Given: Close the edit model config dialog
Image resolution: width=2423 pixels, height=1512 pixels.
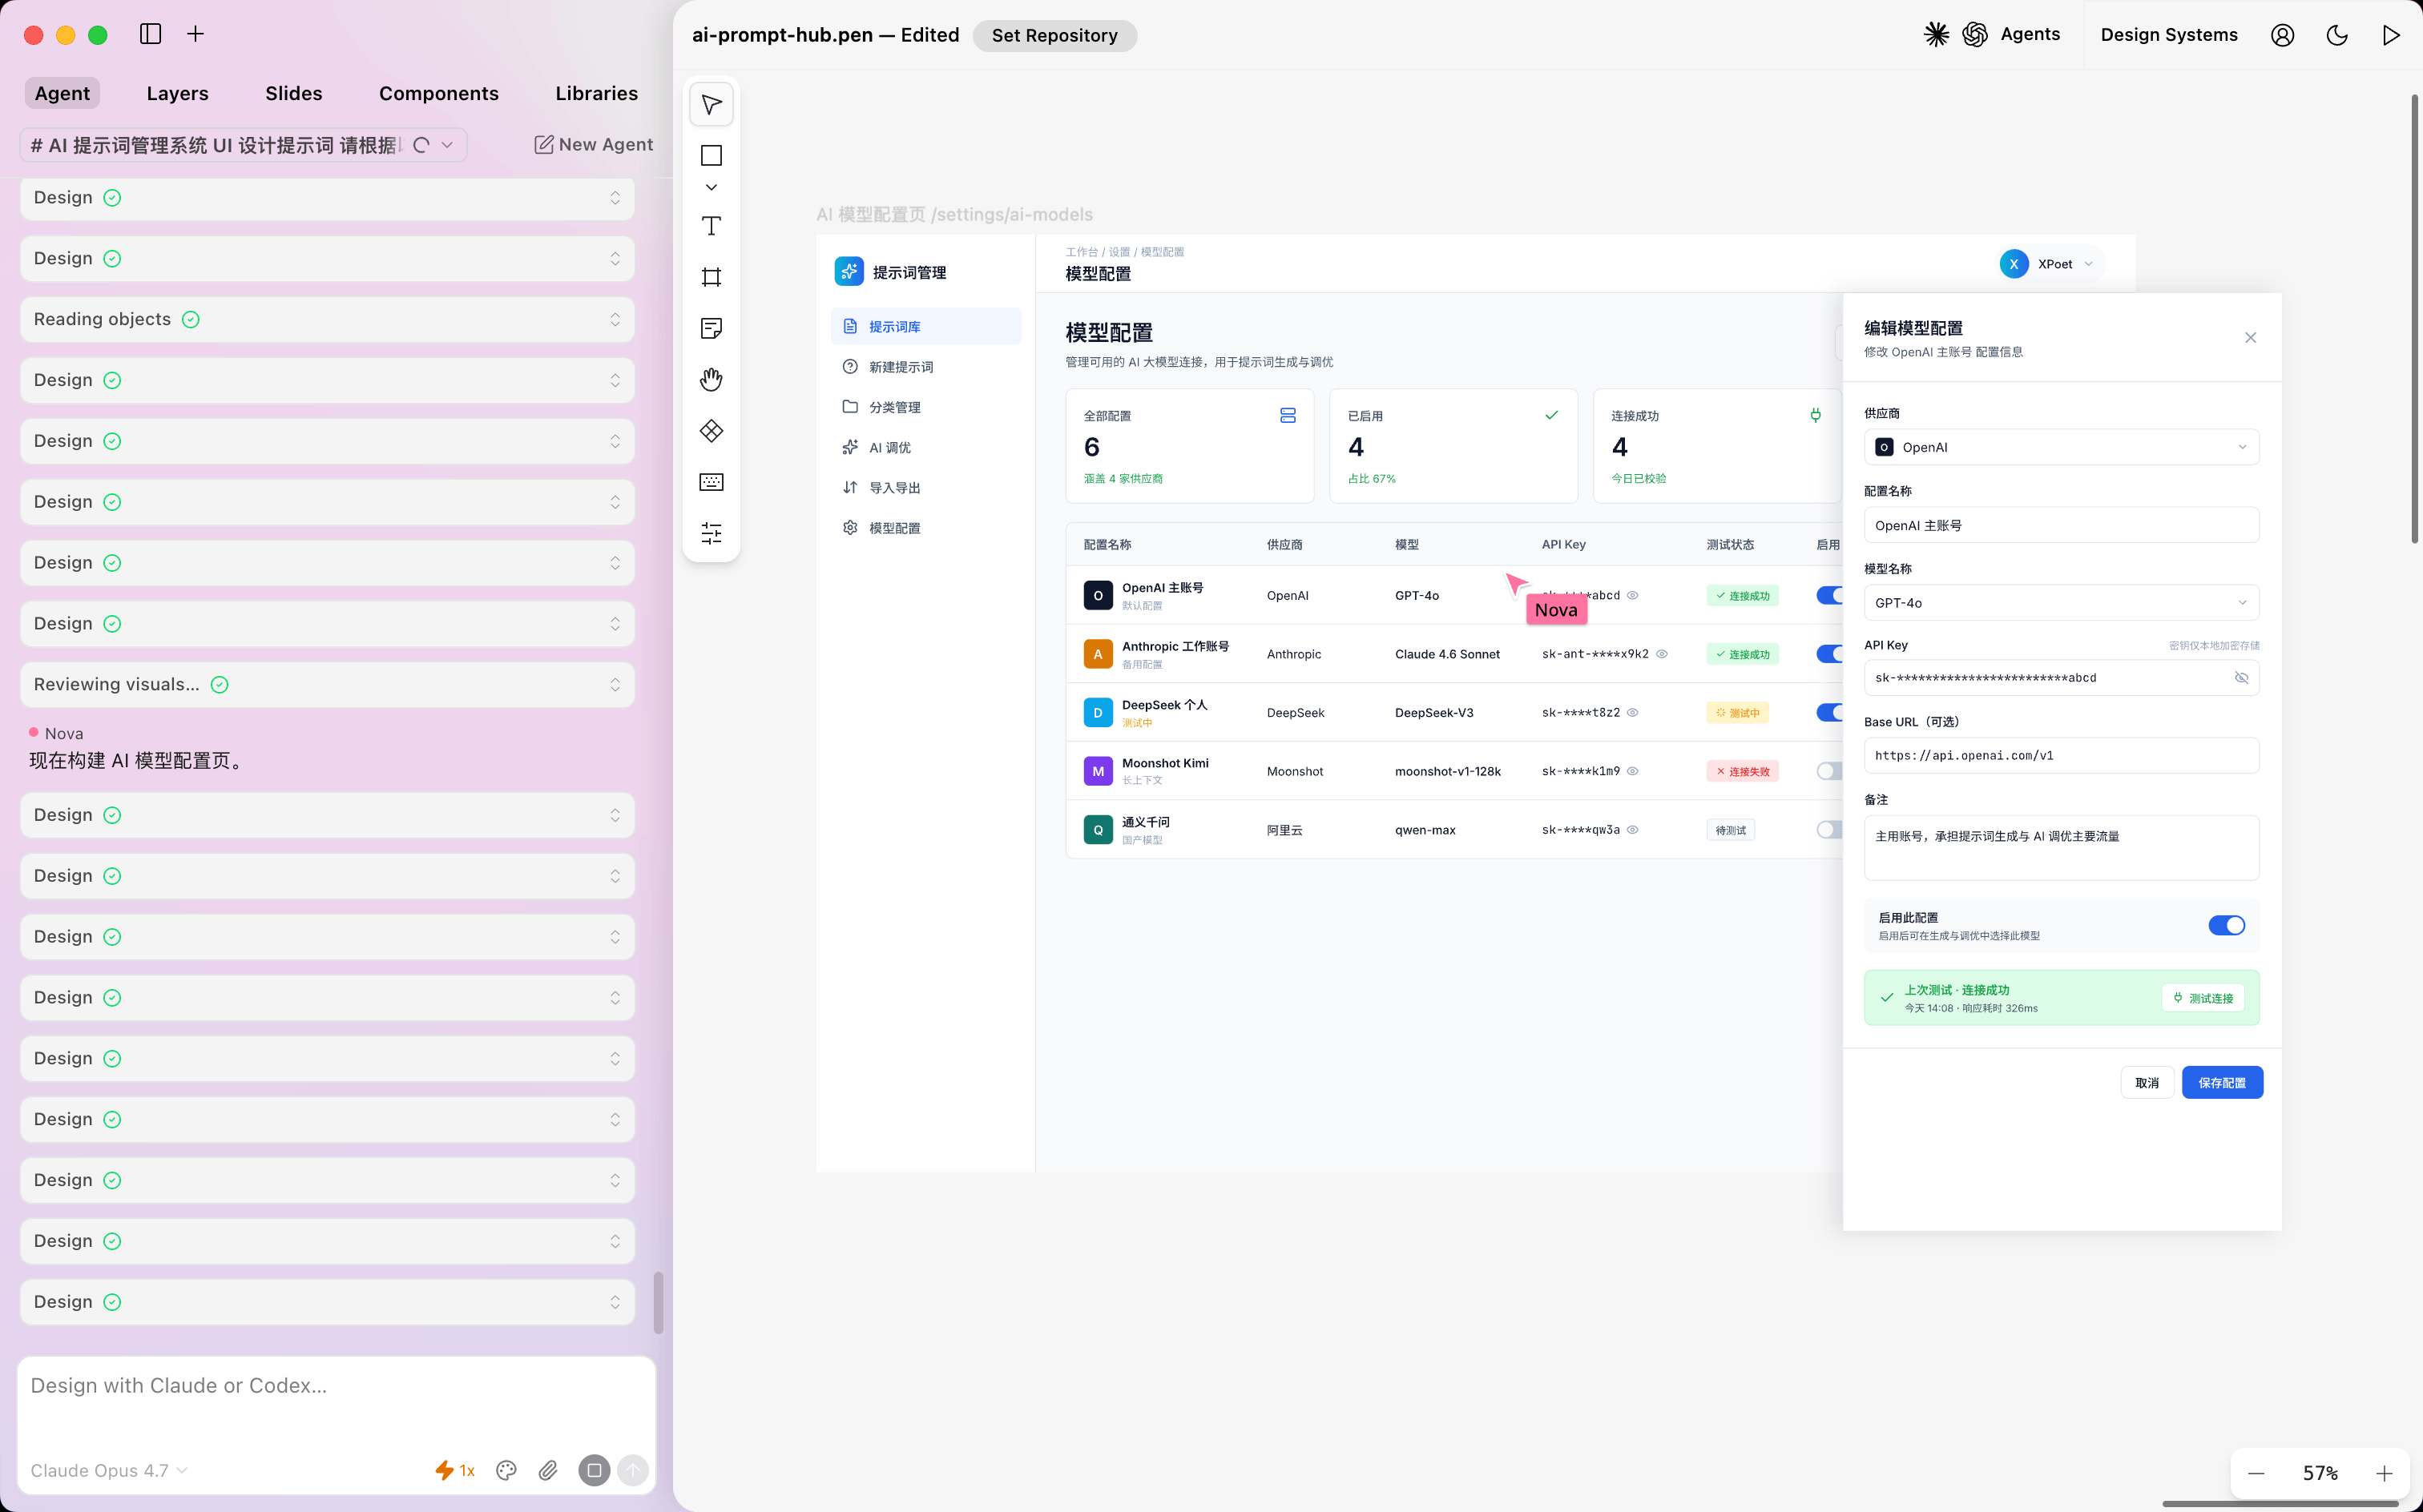Looking at the screenshot, I should click(x=2251, y=338).
